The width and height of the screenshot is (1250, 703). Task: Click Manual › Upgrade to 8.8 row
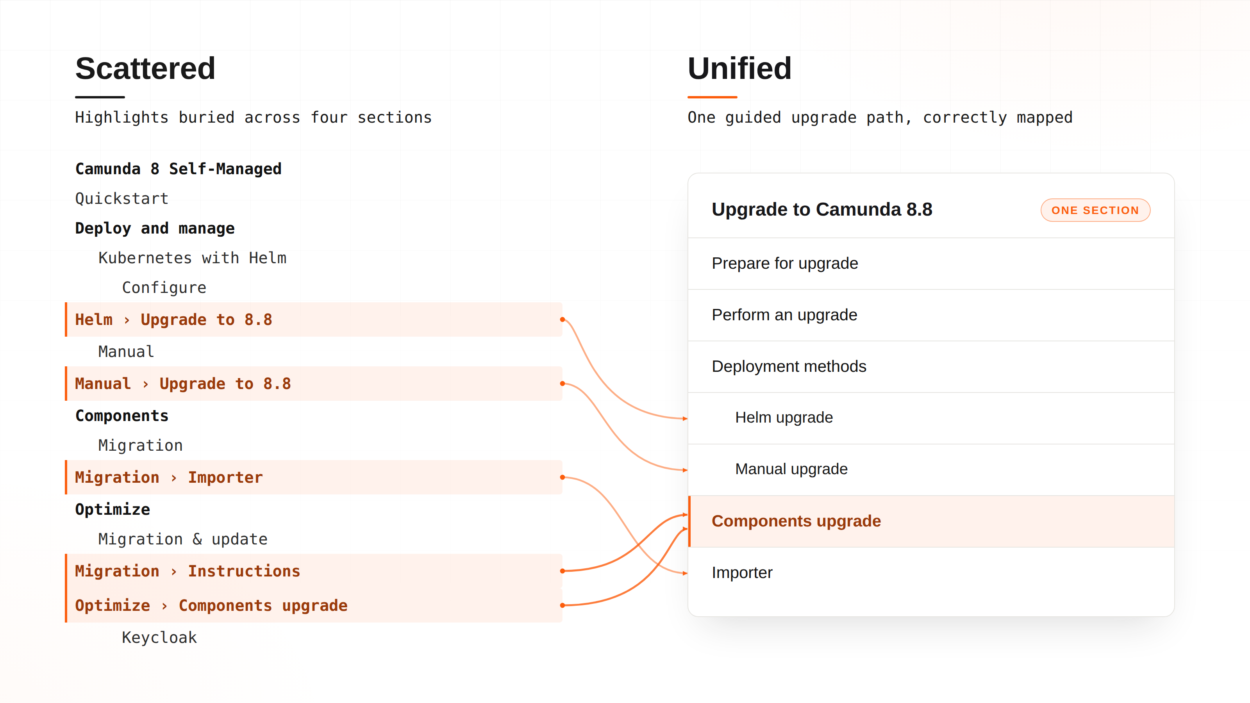pyautogui.click(x=313, y=384)
